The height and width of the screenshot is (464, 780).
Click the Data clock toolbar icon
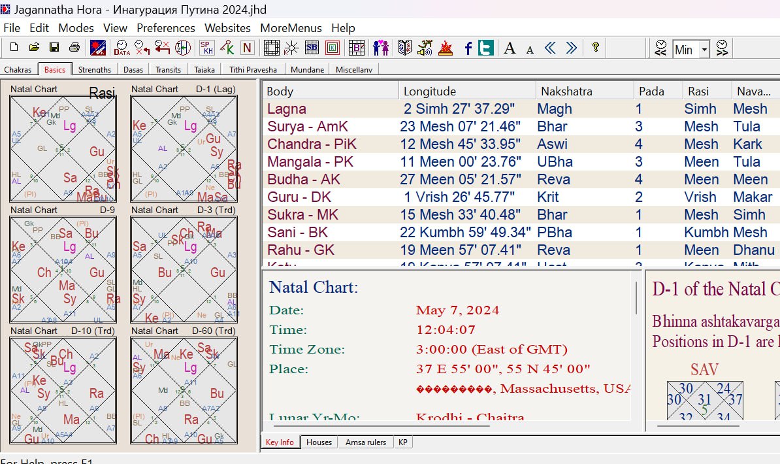coord(122,48)
